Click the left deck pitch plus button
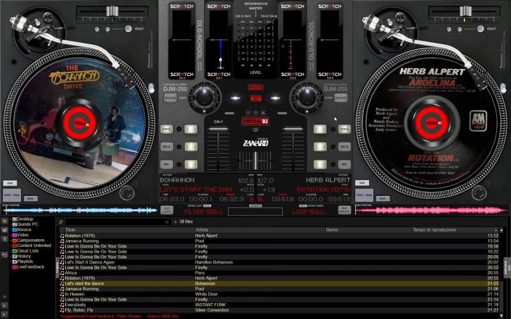Viewport: 511px width, 319px height. 107,29
